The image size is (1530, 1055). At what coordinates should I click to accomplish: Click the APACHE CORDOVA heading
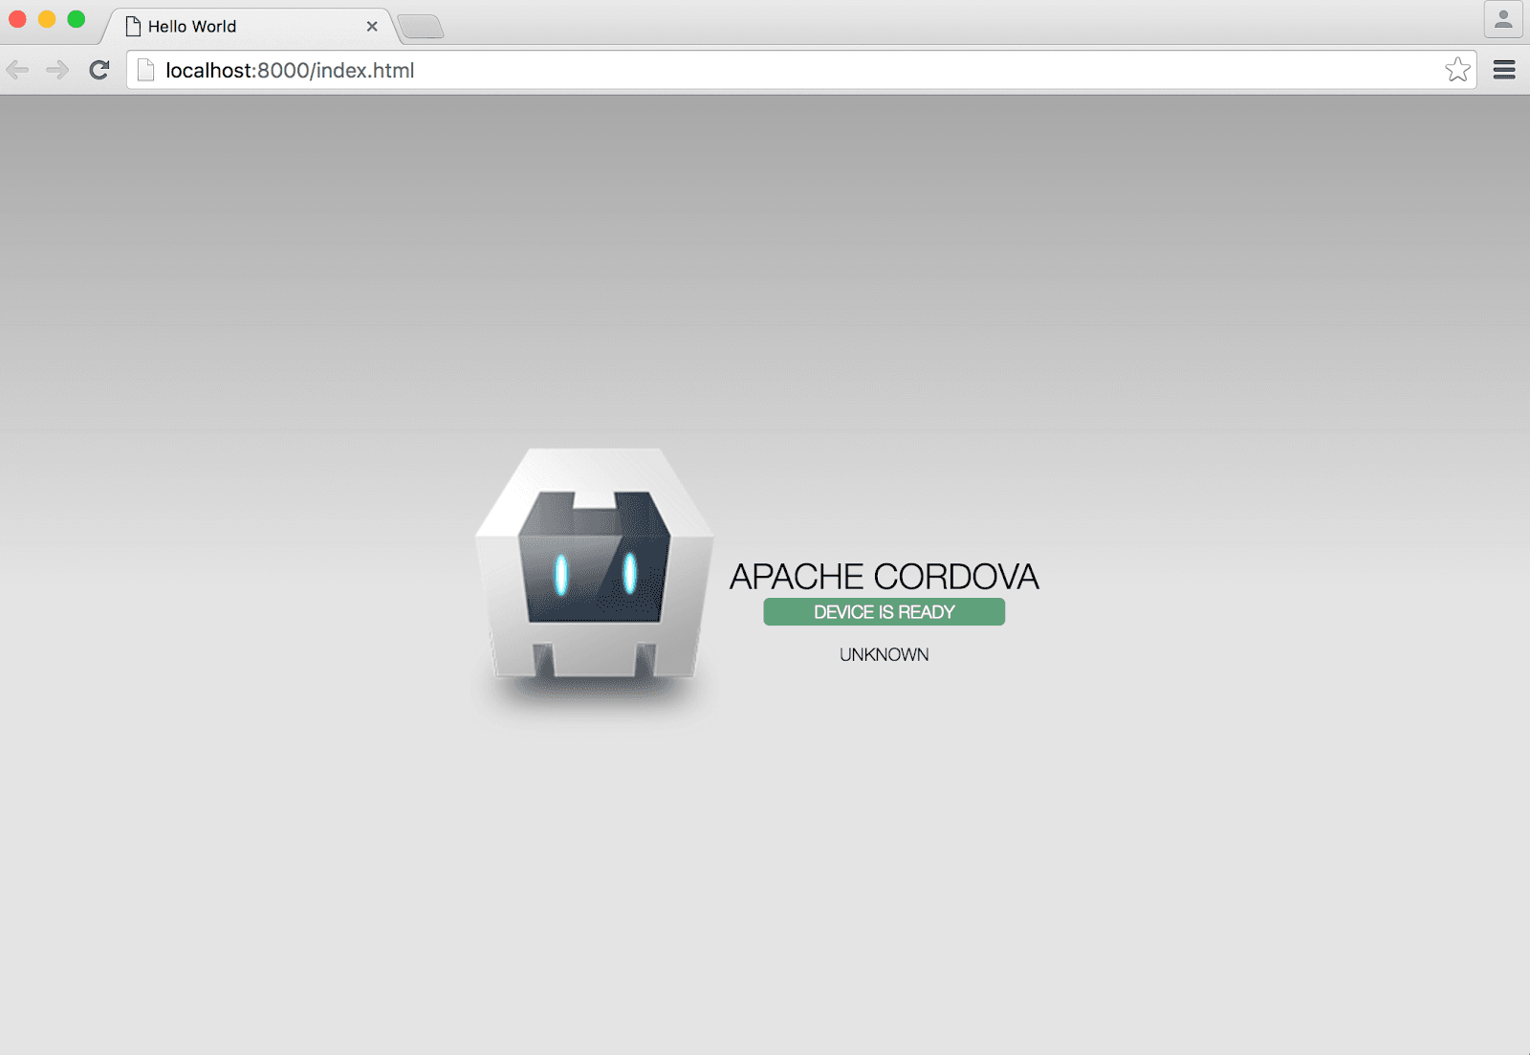click(x=884, y=577)
